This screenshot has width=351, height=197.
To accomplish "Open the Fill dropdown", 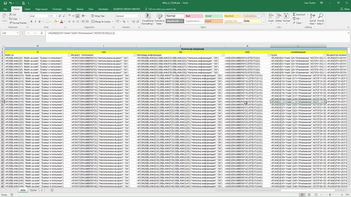I will coord(297,19).
